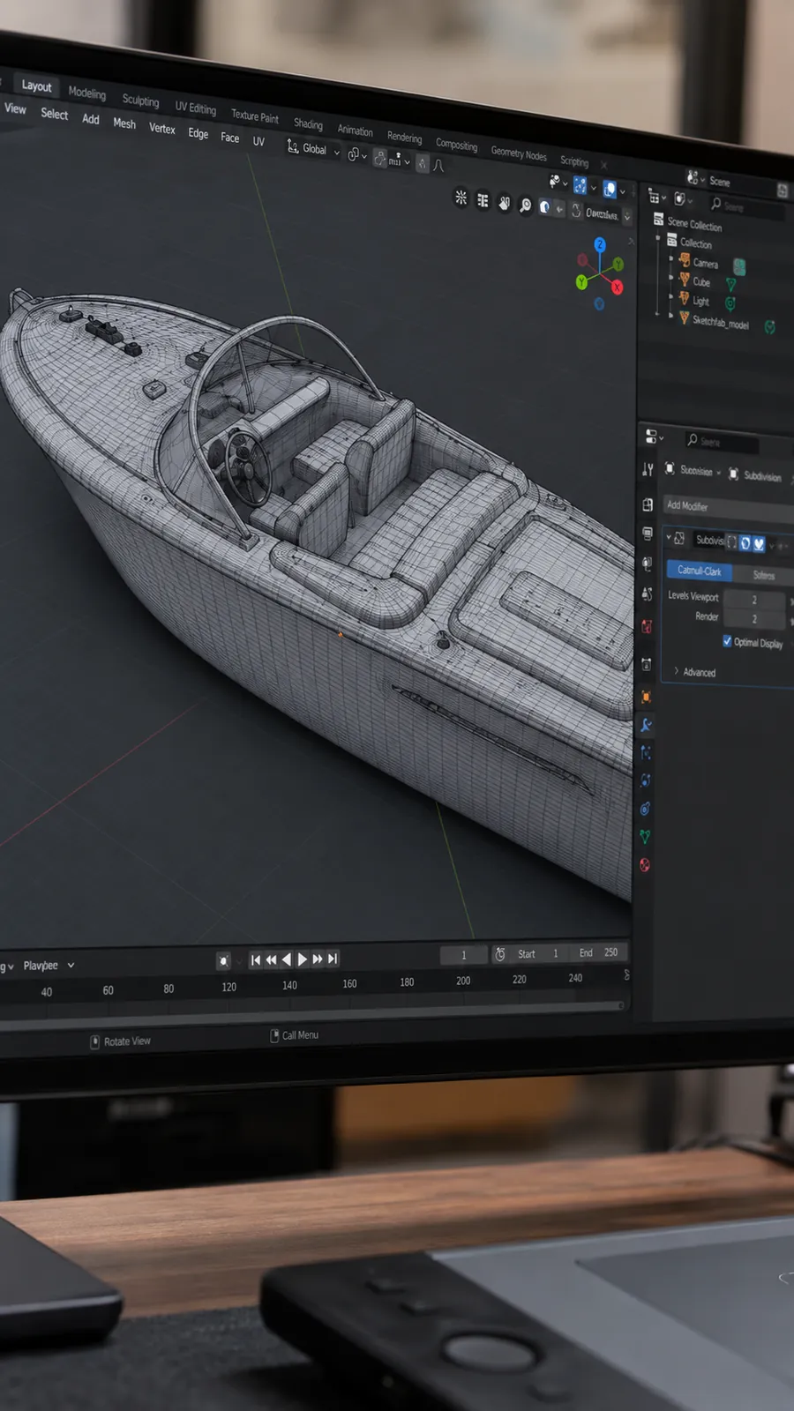Image resolution: width=794 pixels, height=1411 pixels.
Task: Click the pan hand icon in viewport
Action: 504,204
